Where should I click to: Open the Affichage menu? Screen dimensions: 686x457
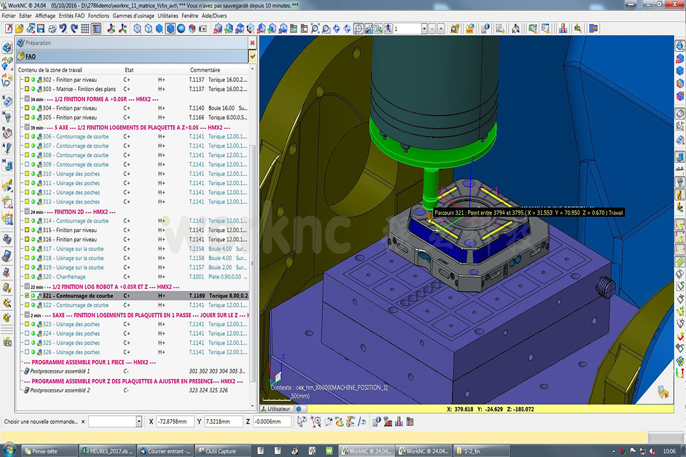(x=46, y=16)
